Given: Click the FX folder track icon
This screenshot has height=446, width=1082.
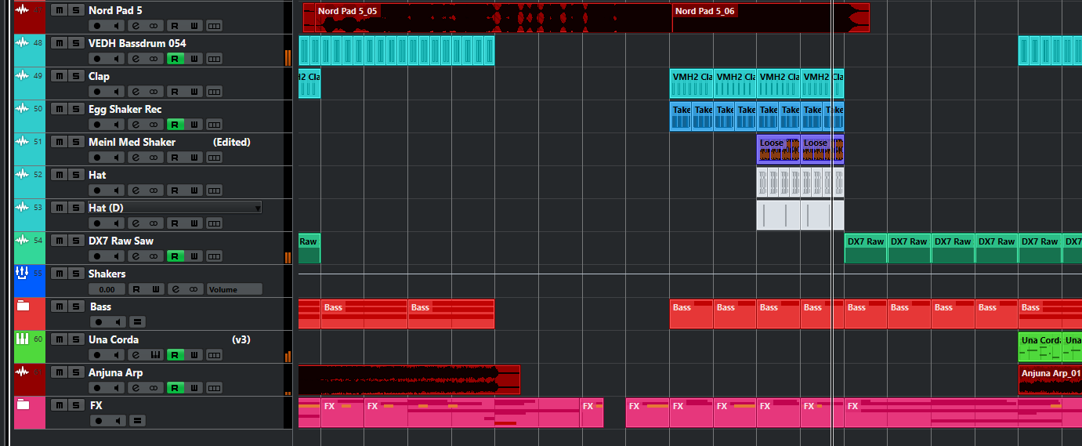Looking at the screenshot, I should coord(23,405).
